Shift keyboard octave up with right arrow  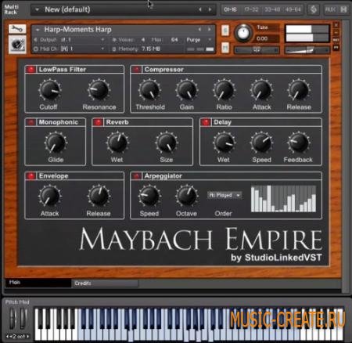[x=27, y=337]
